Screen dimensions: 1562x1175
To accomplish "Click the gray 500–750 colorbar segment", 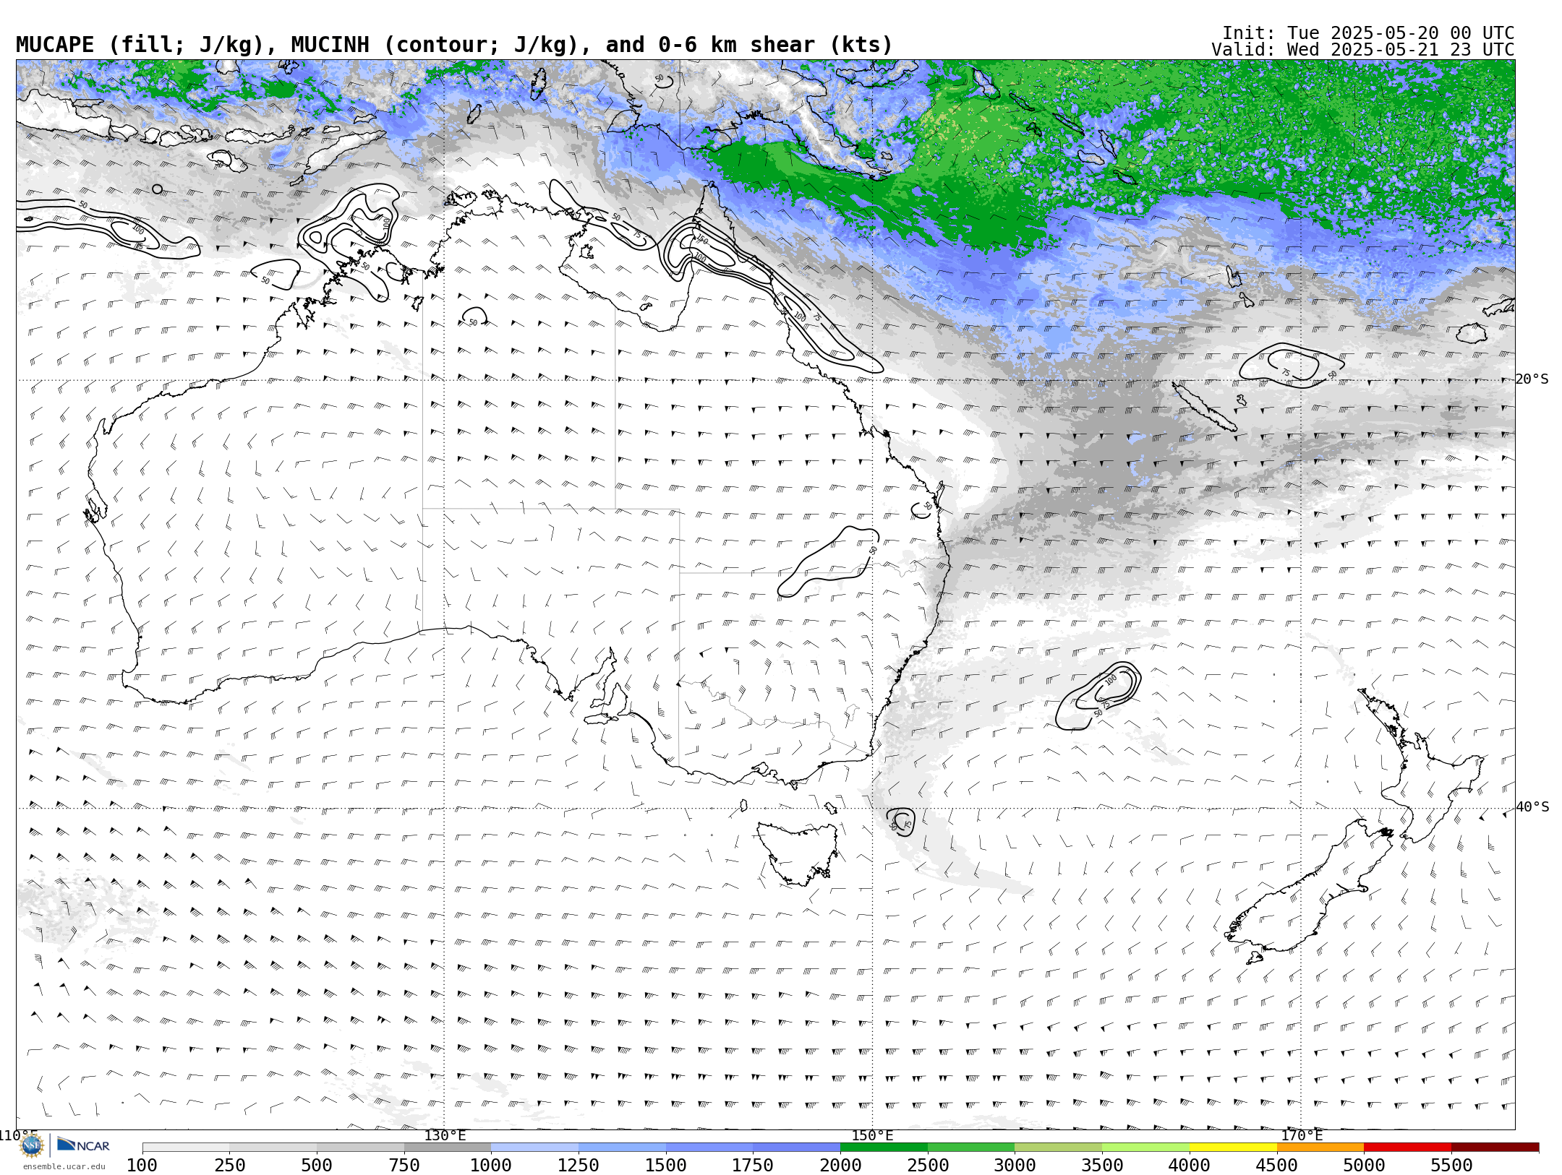I will [360, 1148].
